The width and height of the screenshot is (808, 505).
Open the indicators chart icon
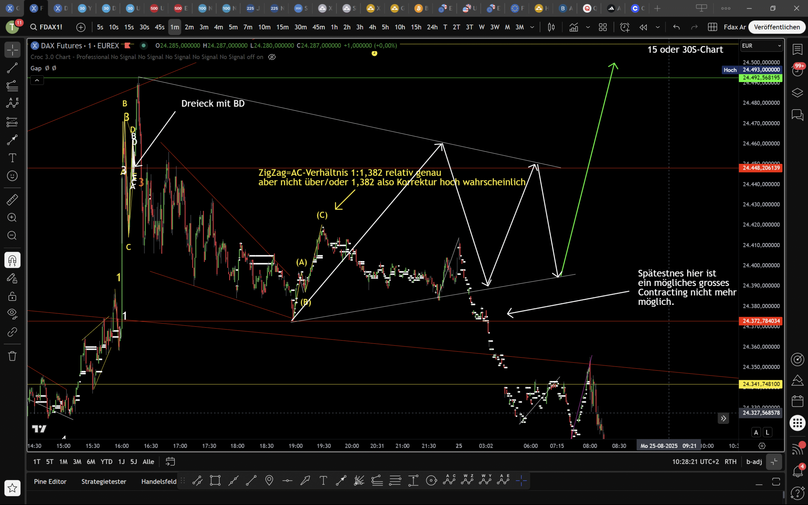coord(573,27)
